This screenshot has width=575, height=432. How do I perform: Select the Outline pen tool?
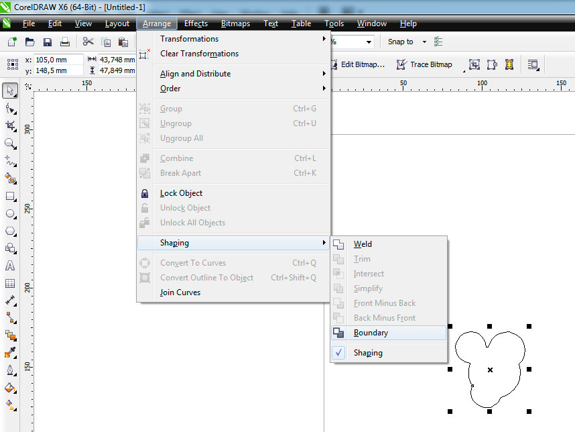coord(10,370)
